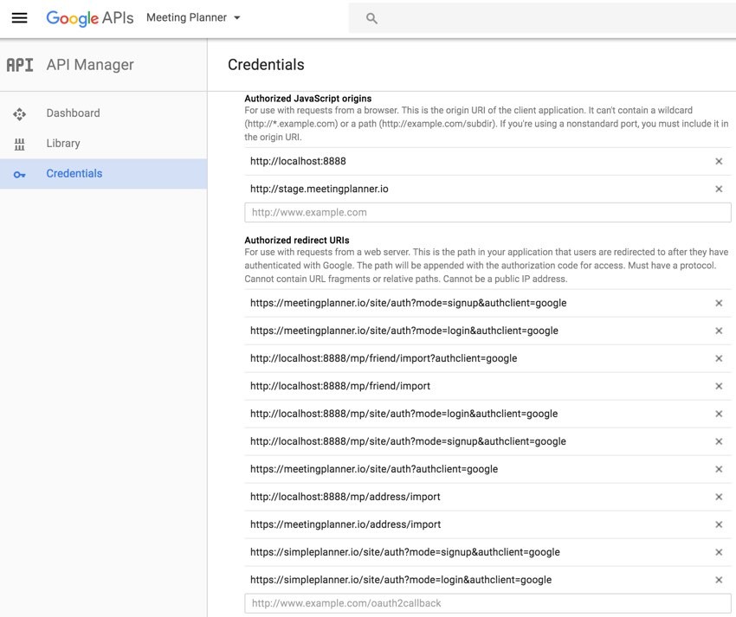This screenshot has width=736, height=617.
Task: Click the search magnifier icon
Action: pos(371,18)
